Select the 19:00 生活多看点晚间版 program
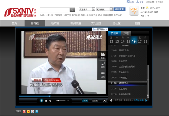This screenshot has height=116, width=169. pos(127,66)
